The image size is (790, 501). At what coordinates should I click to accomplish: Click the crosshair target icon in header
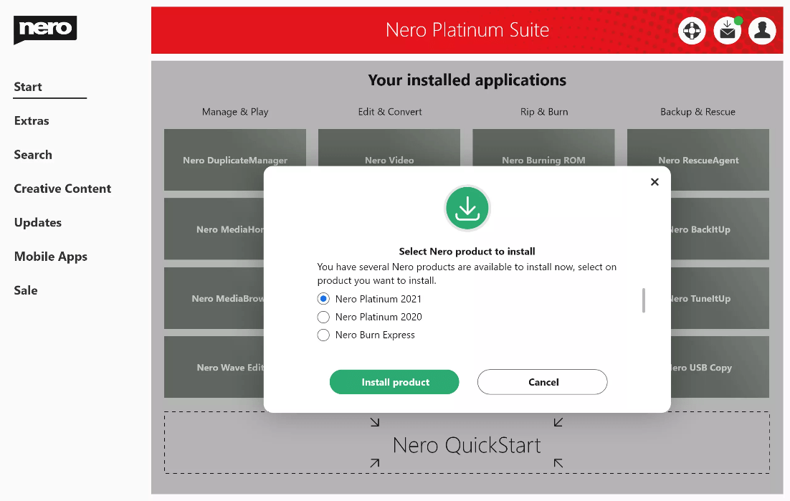(x=692, y=30)
